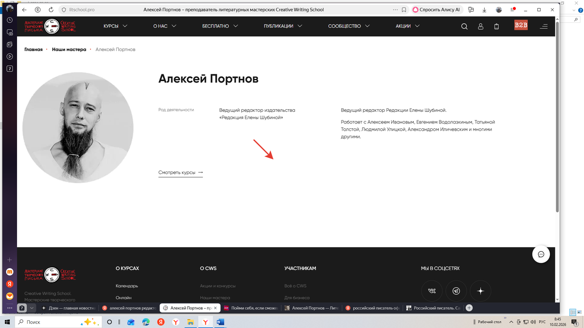
Task: Click the Telegram icon under МЫ В СОЦСЕТЯХ
Action: pyautogui.click(x=456, y=291)
